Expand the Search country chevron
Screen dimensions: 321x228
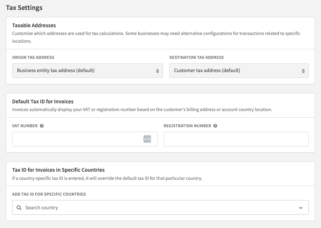301,208
